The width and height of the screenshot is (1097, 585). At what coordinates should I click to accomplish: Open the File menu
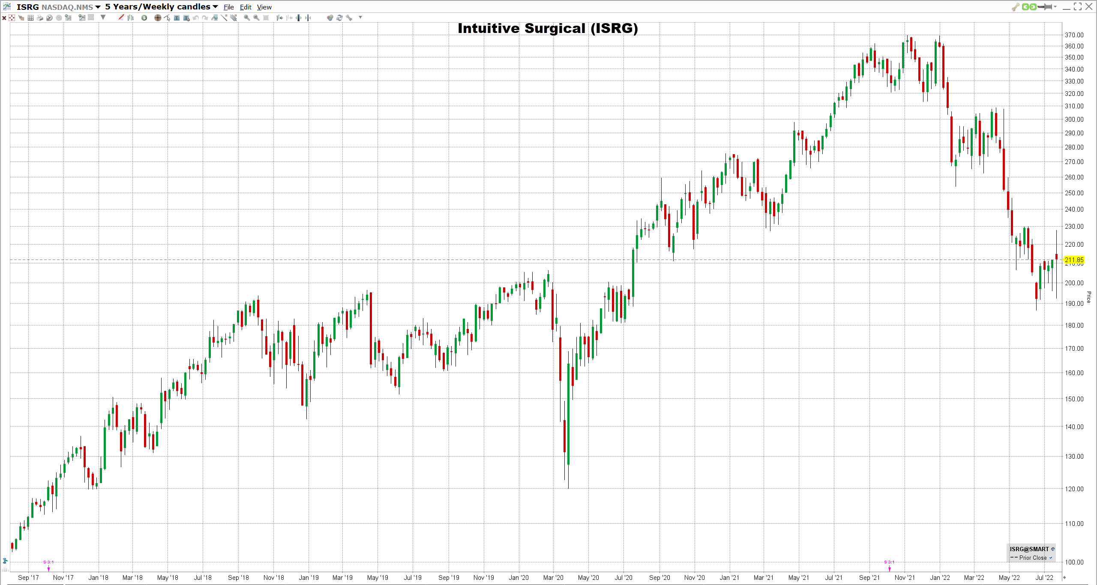coord(229,7)
